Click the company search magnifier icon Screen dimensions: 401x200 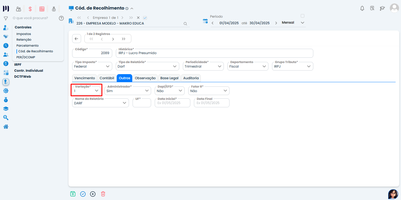[x=185, y=24]
